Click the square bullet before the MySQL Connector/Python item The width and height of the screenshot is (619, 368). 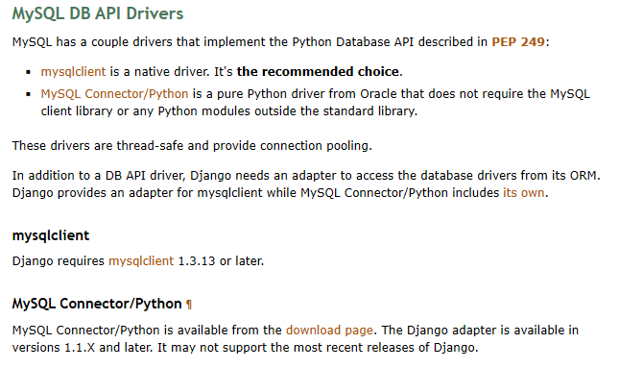28,94
